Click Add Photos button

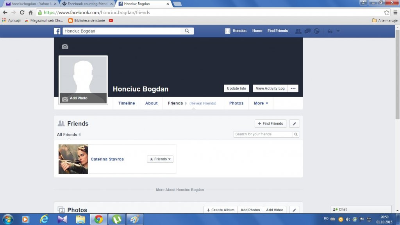(x=250, y=210)
